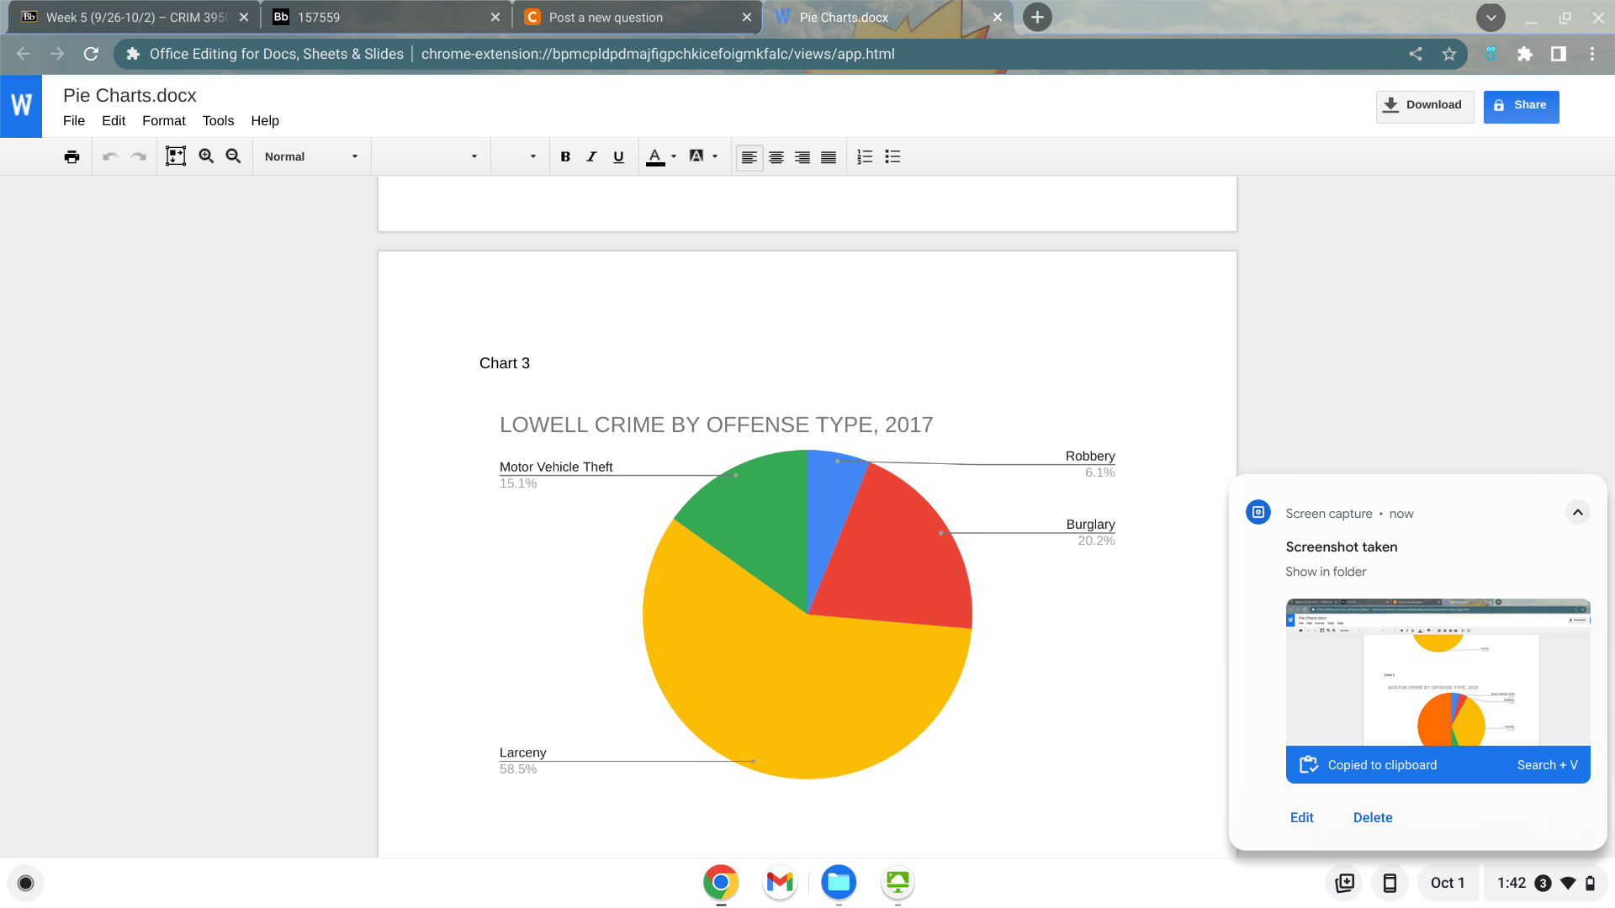Apply a bulleted list
The width and height of the screenshot is (1615, 908).
click(x=892, y=156)
